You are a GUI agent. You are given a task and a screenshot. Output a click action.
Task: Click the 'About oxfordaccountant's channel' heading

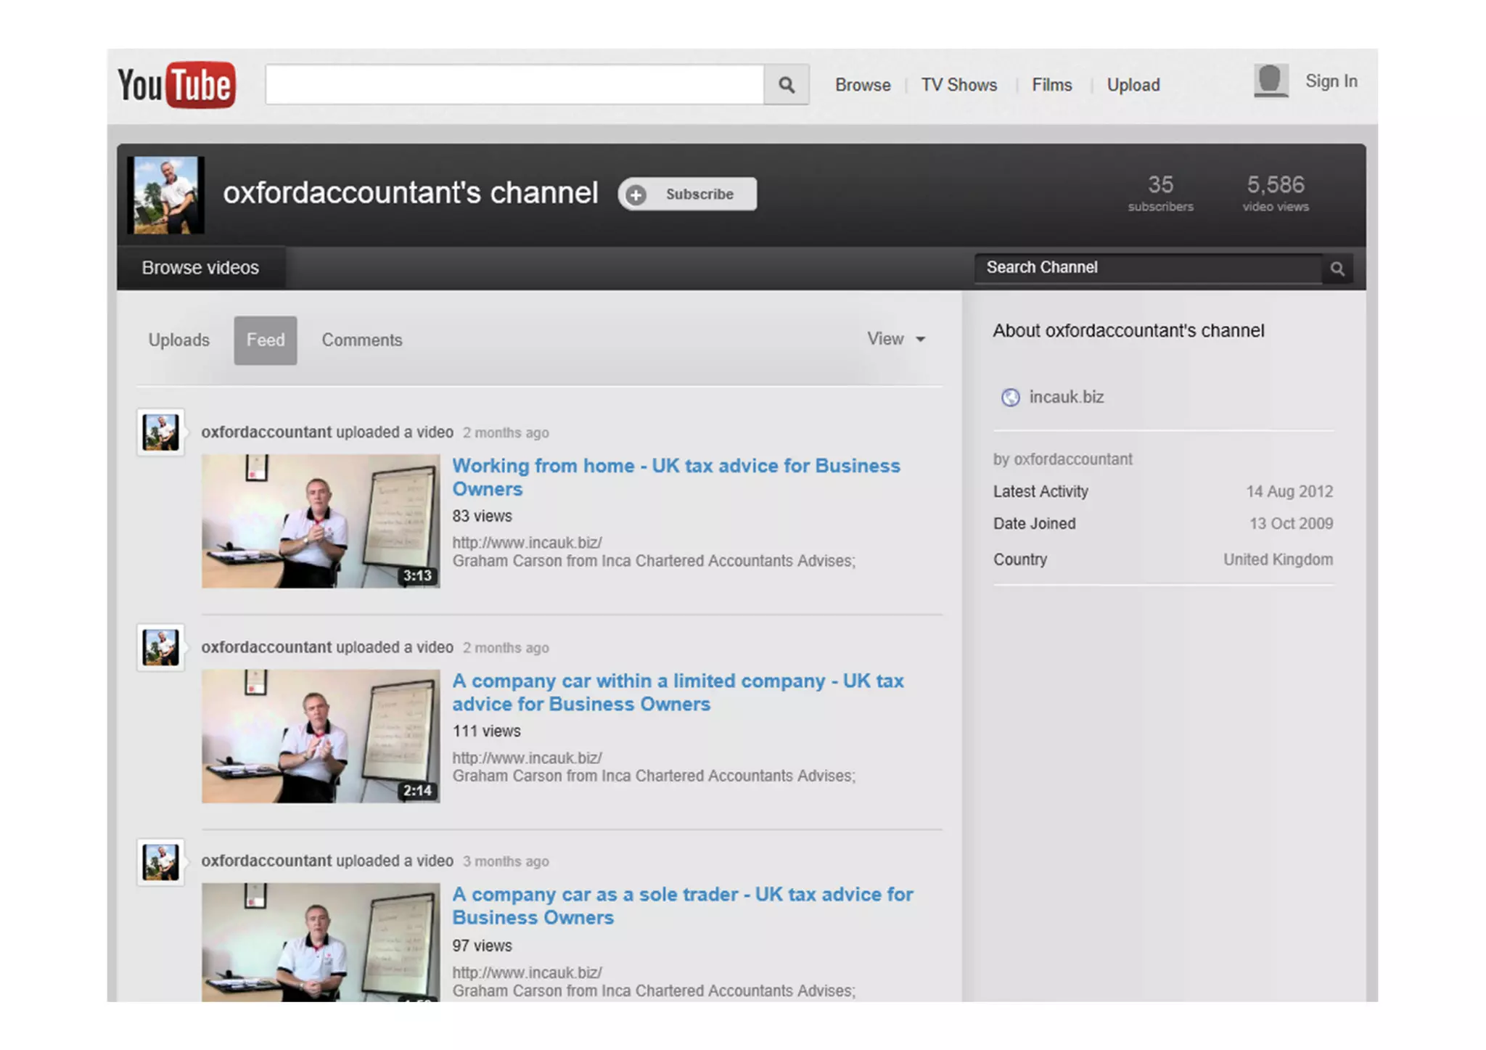point(1128,331)
